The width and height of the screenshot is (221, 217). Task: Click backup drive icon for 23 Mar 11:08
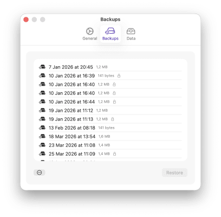tap(42, 145)
